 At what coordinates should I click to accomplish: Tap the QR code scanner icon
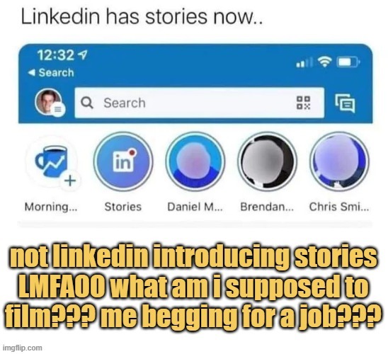[303, 103]
